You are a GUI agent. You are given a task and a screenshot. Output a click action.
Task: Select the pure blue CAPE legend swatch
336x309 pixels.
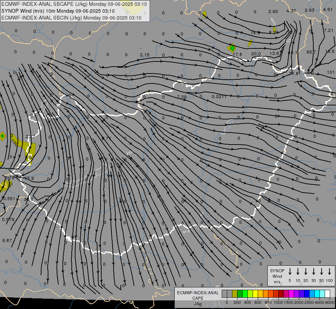click(x=306, y=294)
